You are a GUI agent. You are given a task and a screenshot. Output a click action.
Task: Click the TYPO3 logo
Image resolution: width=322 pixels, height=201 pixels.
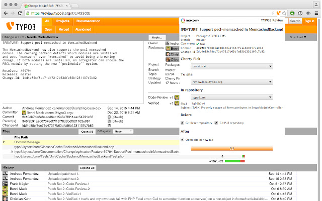click(x=21, y=27)
